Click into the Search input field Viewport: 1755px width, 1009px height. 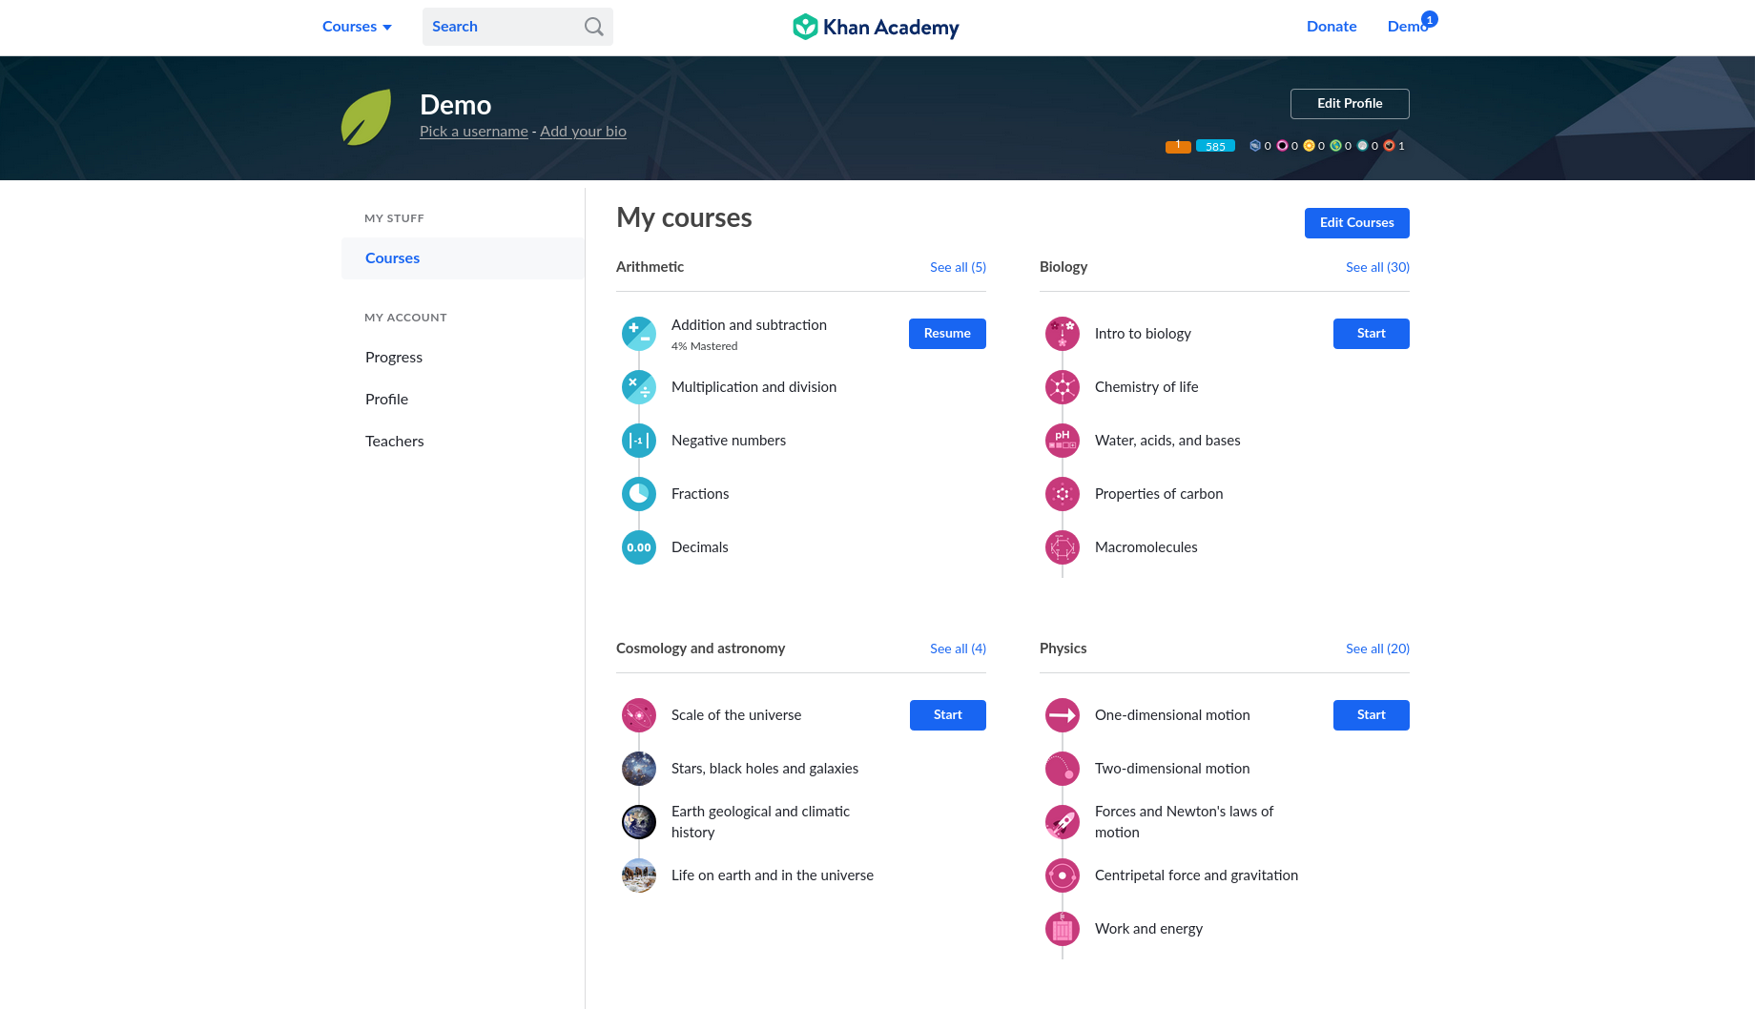point(501,27)
